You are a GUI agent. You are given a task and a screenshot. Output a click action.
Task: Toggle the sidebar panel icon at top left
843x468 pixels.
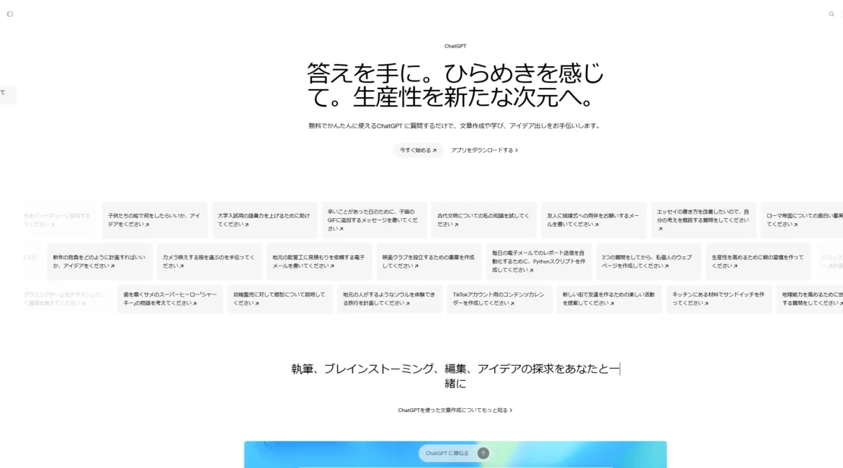9,14
